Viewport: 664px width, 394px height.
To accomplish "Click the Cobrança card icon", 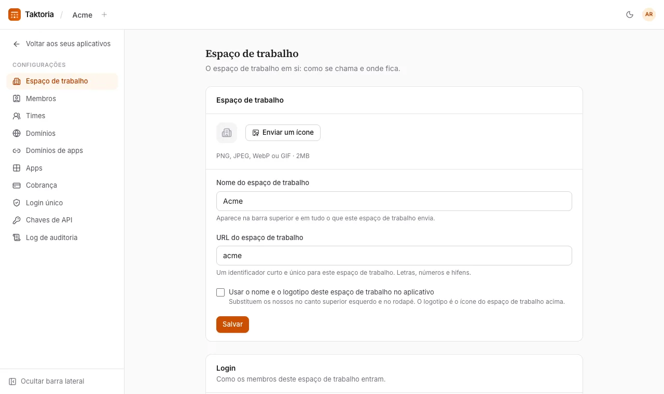I will click(x=17, y=186).
